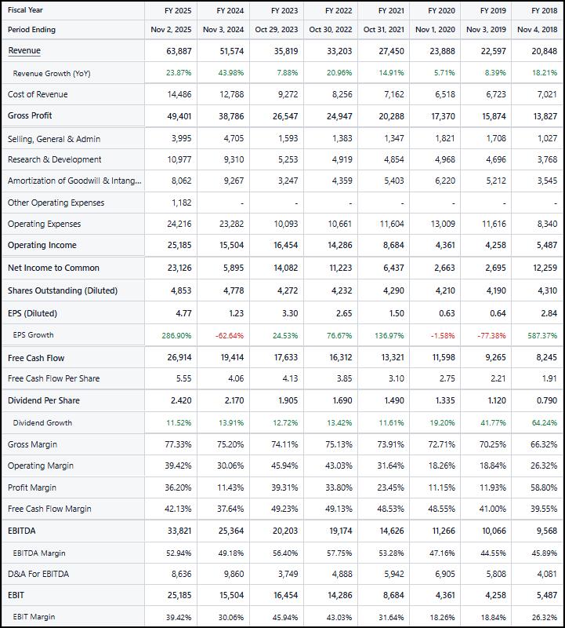Viewport: 565px width, 628px height.
Task: Select the EBITDA row label
Action: (21, 531)
